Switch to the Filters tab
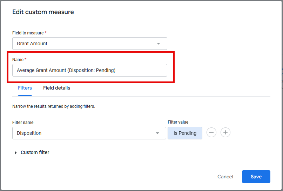Image resolution: width=283 pixels, height=191 pixels. [x=25, y=88]
